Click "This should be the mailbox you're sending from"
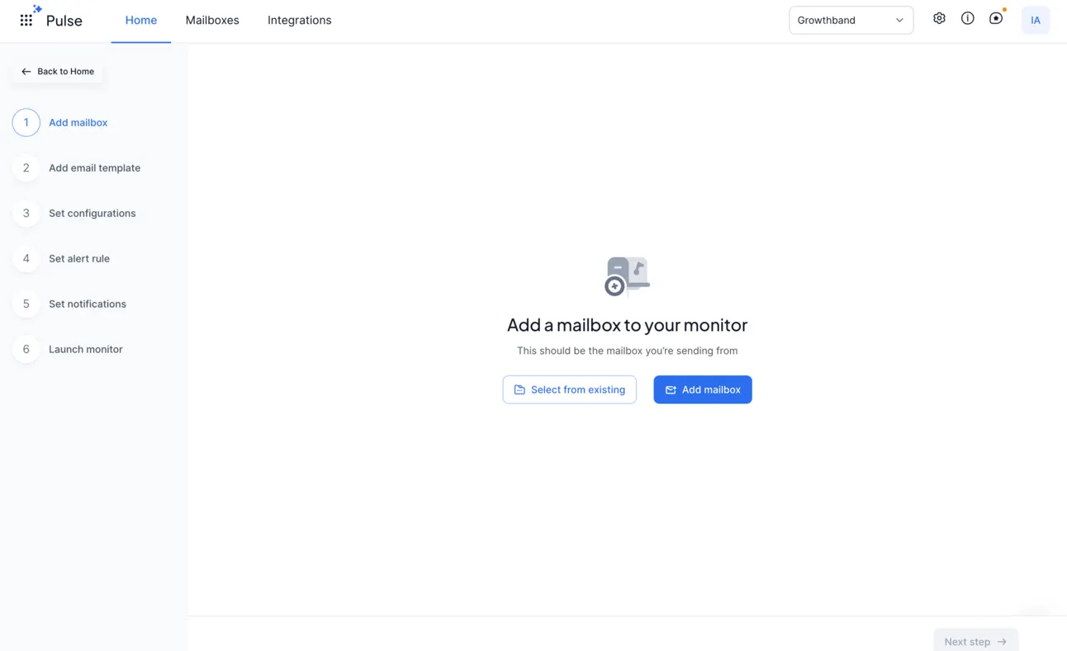The image size is (1067, 651). 627,351
